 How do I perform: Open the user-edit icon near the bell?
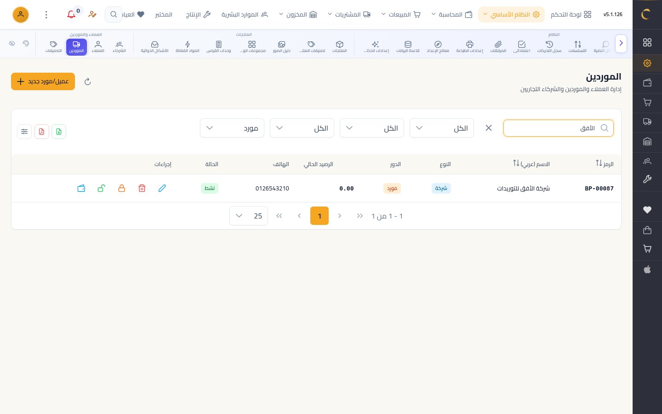point(92,14)
